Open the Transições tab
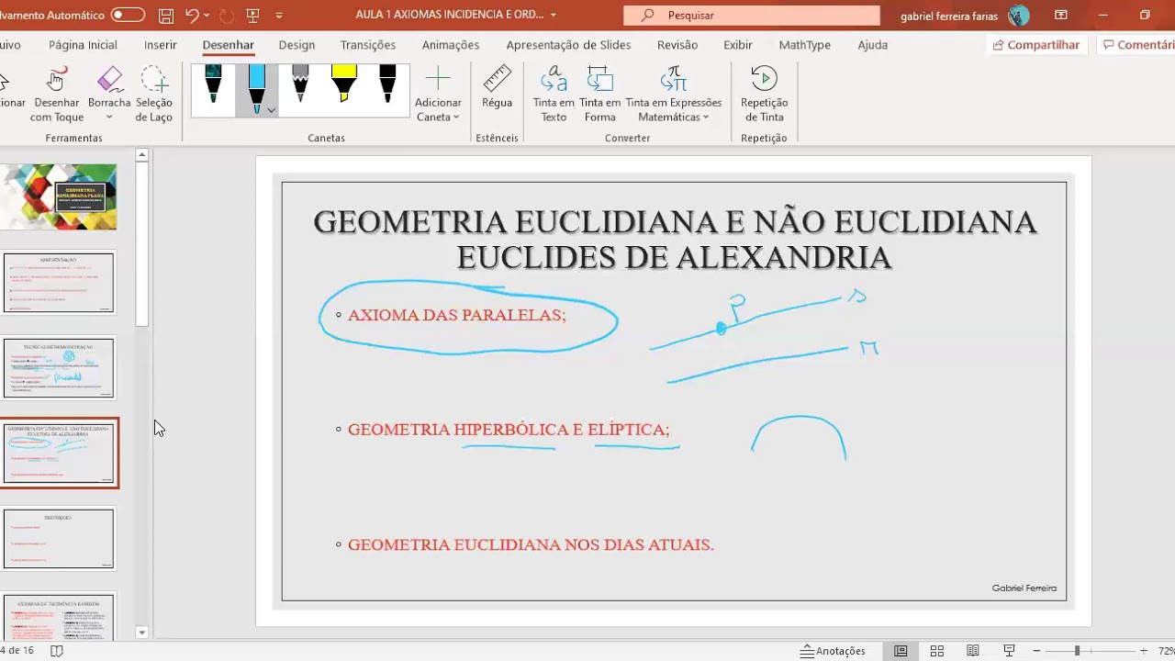The height and width of the screenshot is (661, 1175). (368, 45)
